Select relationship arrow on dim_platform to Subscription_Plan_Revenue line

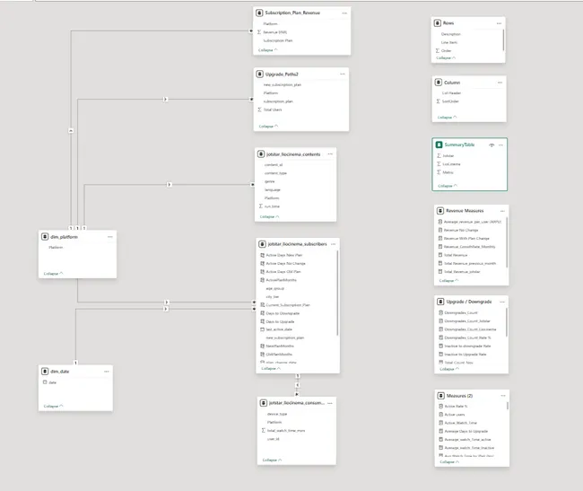pos(71,130)
